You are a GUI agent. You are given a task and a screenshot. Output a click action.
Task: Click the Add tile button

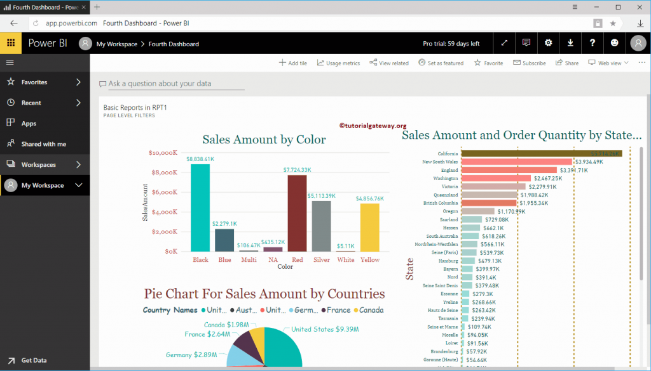coord(292,63)
